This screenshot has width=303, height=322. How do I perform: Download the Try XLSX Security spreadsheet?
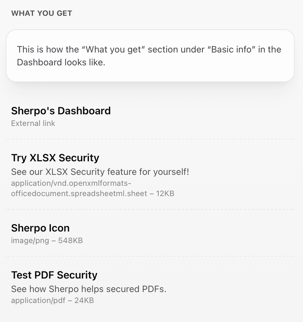pos(55,158)
